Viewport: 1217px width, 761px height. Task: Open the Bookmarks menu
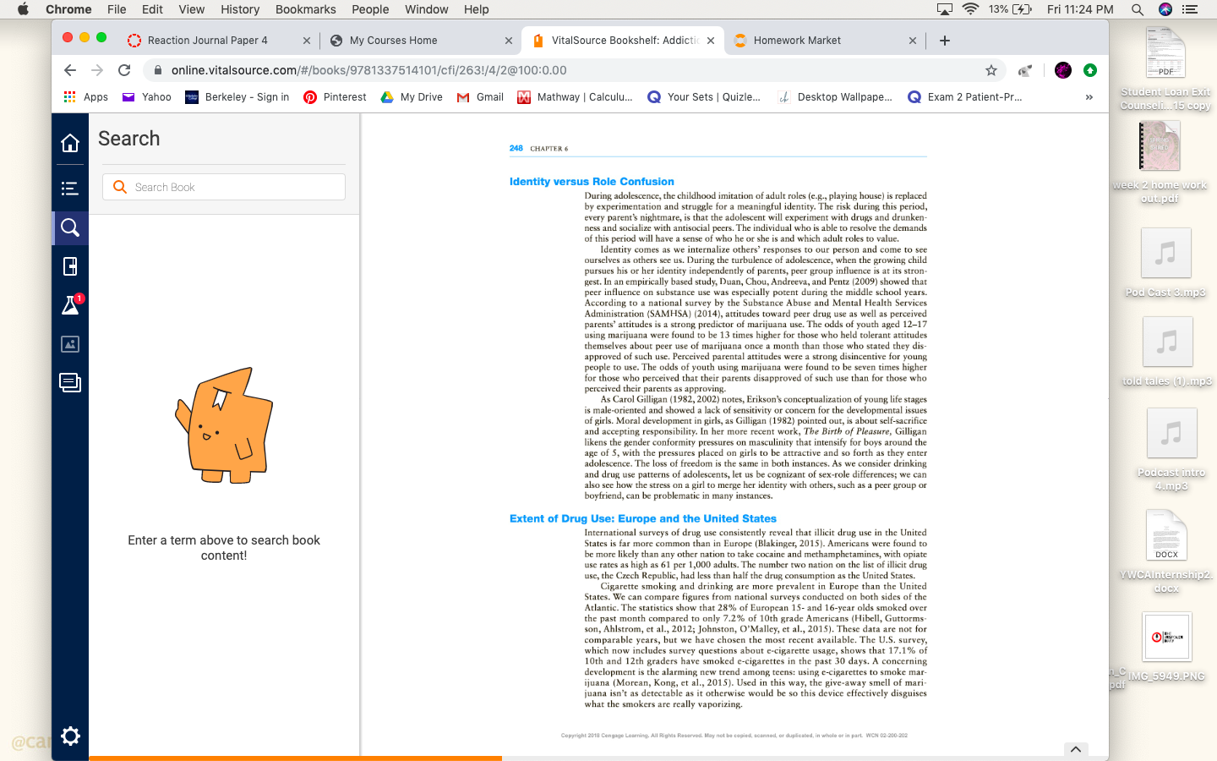point(306,9)
